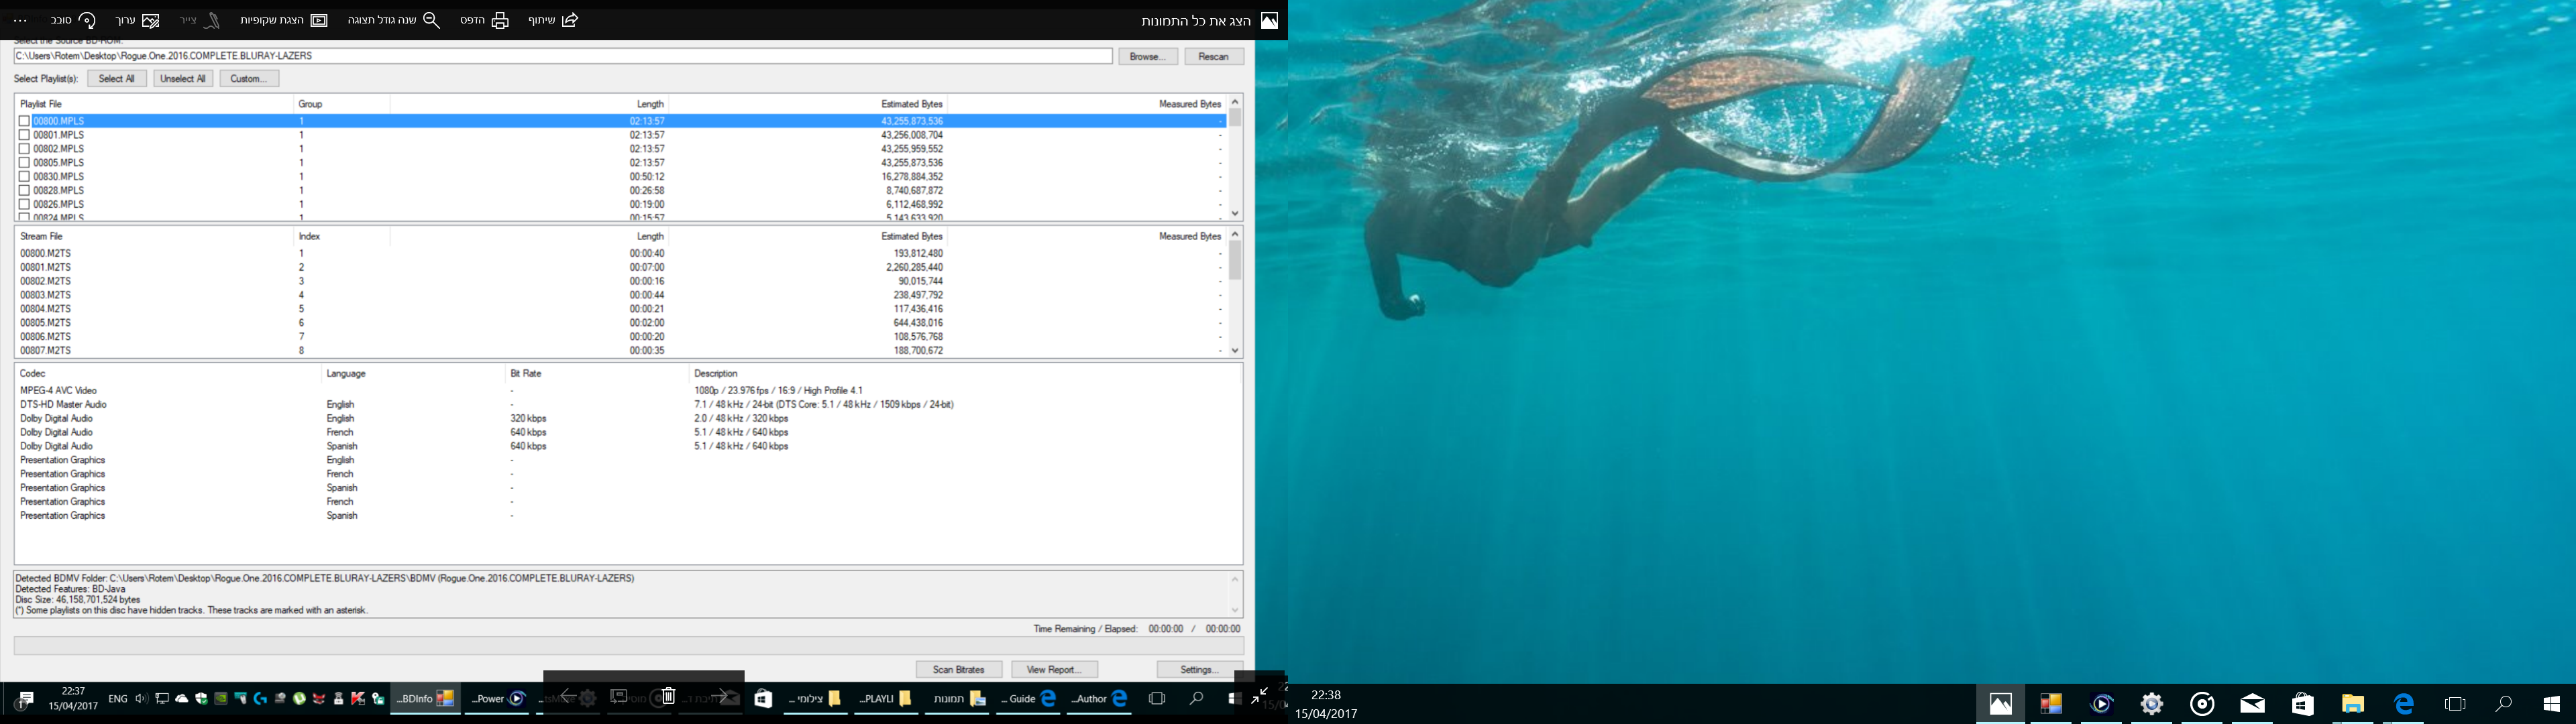Click the Estimated Bytes column header in playlists
The width and height of the screenshot is (2576, 724).
[911, 104]
